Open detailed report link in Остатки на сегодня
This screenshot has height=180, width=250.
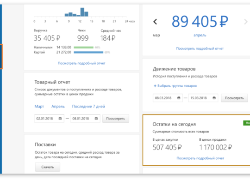coord(200,158)
